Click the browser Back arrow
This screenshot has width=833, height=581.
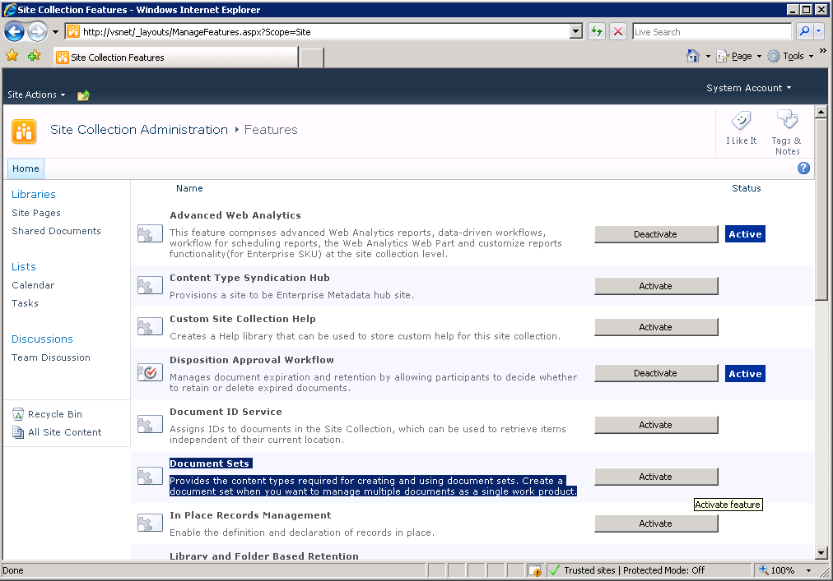pos(15,32)
